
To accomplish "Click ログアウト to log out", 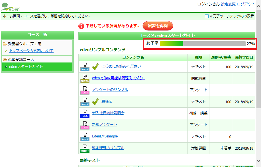I will [246, 4].
